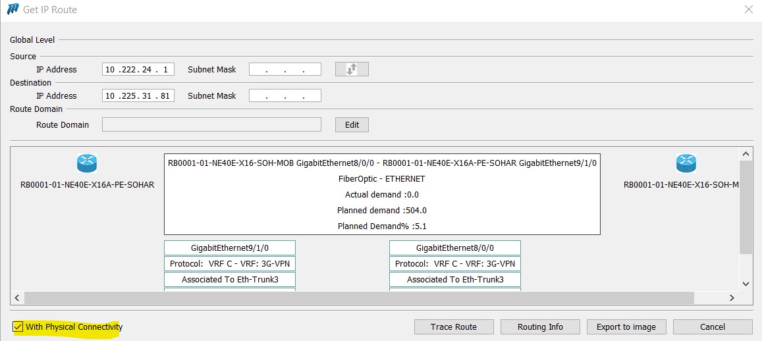Image resolution: width=762 pixels, height=341 pixels.
Task: Click the horizontal scrollbar left arrow
Action: pyautogui.click(x=18, y=298)
